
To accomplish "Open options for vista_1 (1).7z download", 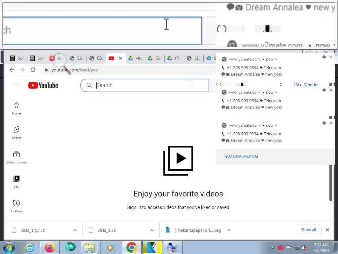I will [75, 230].
